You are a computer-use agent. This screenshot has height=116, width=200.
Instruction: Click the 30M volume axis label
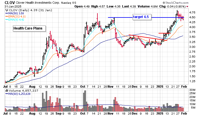pos(192,90)
